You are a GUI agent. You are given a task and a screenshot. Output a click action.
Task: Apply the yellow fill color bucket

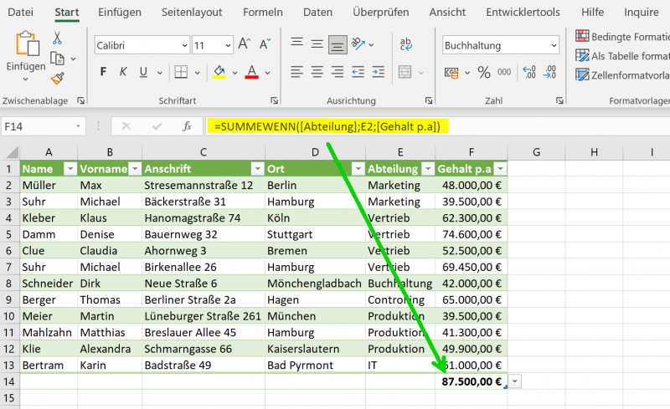(219, 72)
